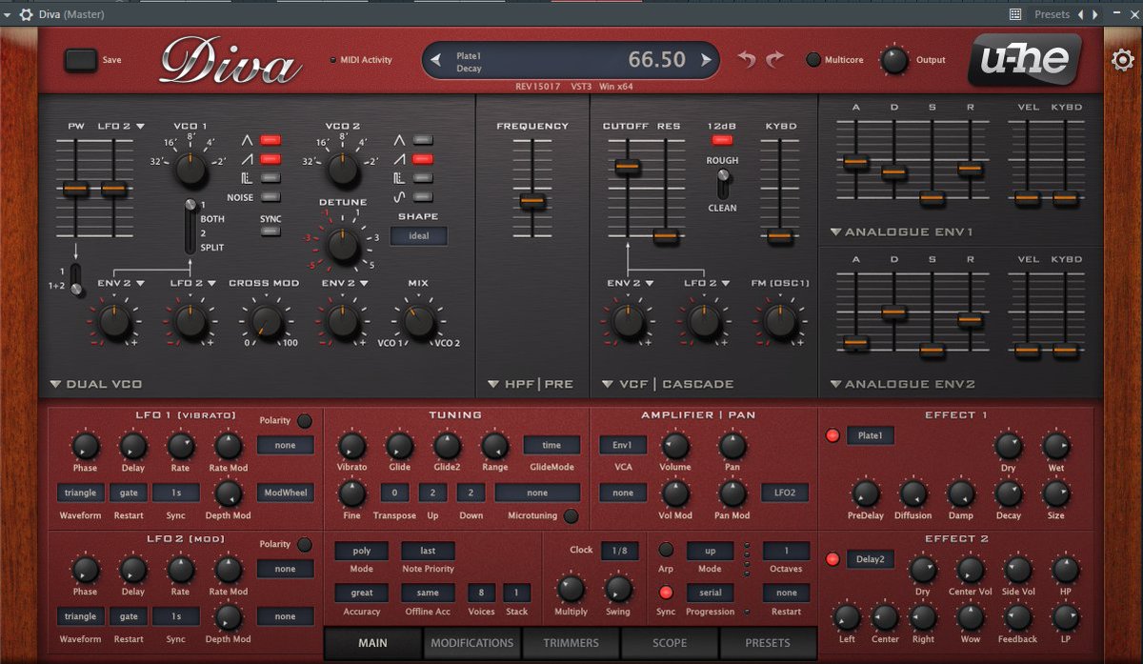Image resolution: width=1143 pixels, height=664 pixels.
Task: Click the next preset arrow
Action: coord(706,58)
